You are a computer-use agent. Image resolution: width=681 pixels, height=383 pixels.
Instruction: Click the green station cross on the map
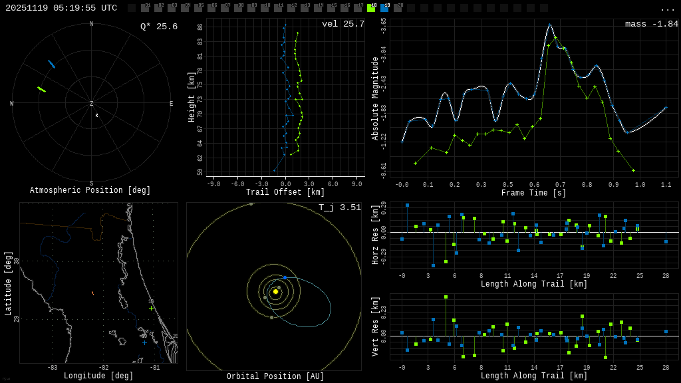click(x=151, y=308)
